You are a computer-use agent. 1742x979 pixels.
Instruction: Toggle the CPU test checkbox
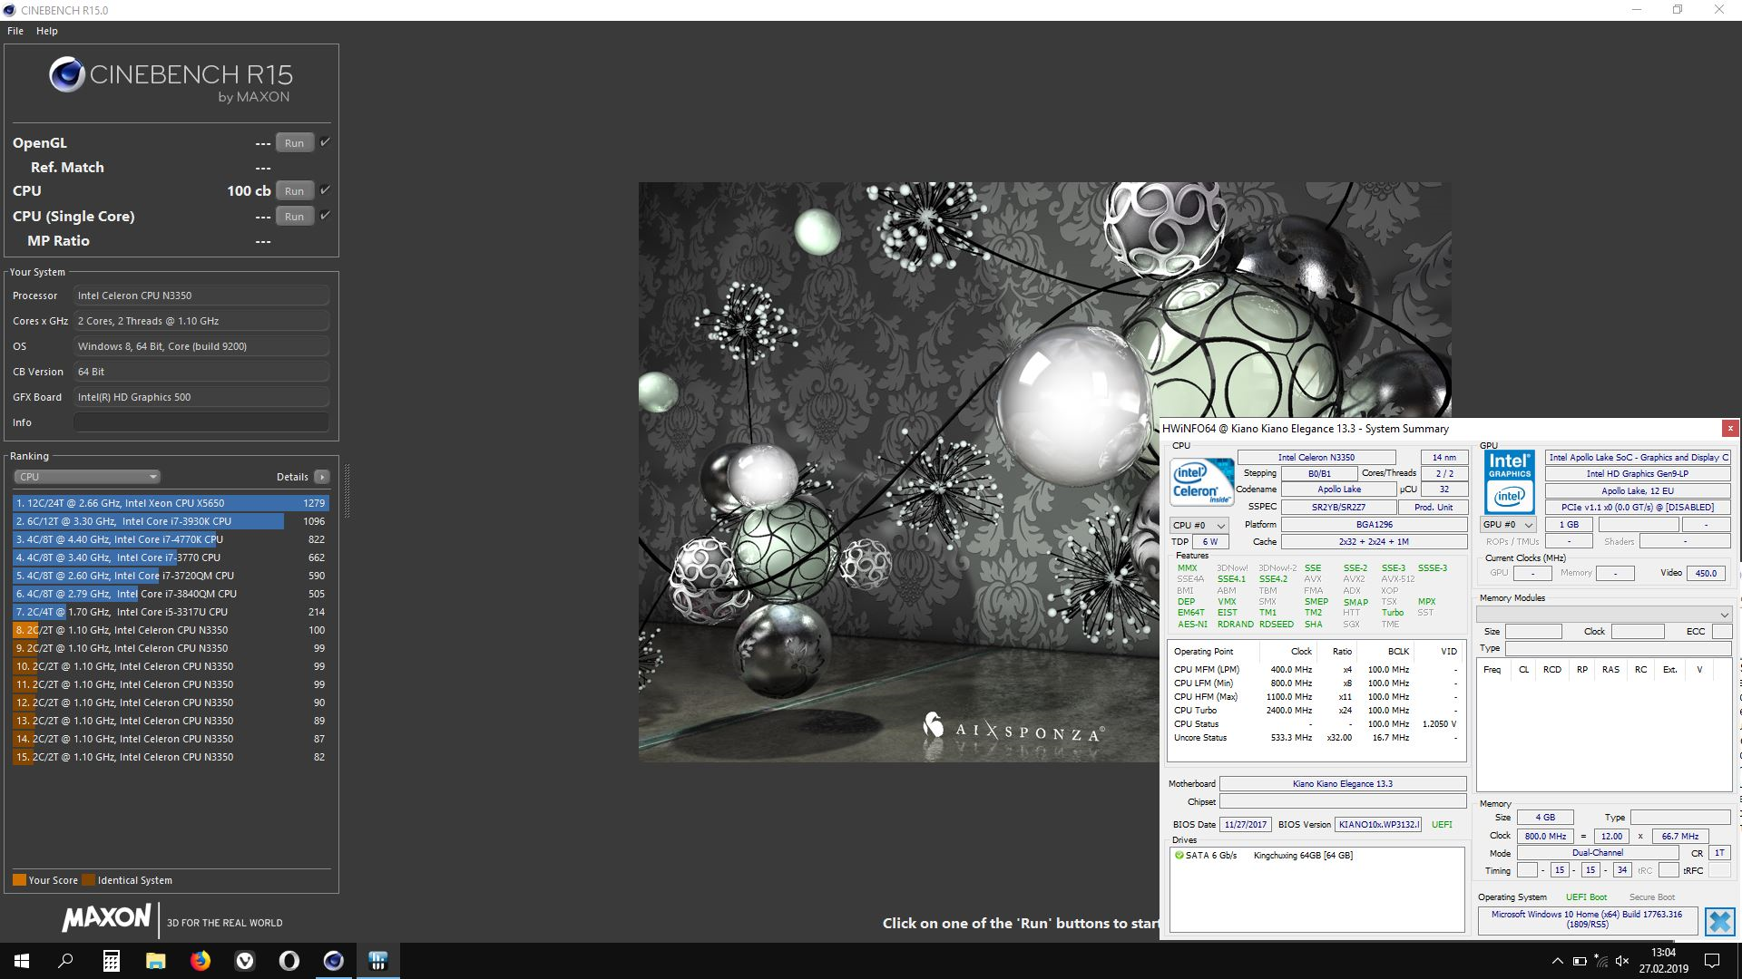[x=325, y=190]
